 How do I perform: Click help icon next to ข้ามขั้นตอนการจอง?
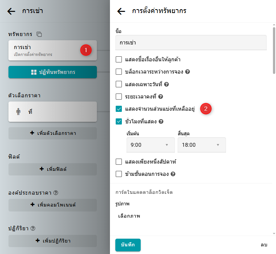coord(173,174)
